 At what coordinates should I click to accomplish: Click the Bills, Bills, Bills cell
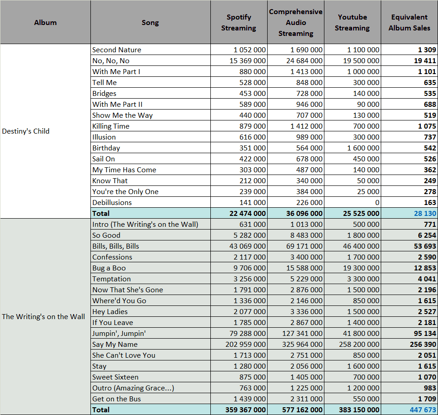tap(150, 245)
